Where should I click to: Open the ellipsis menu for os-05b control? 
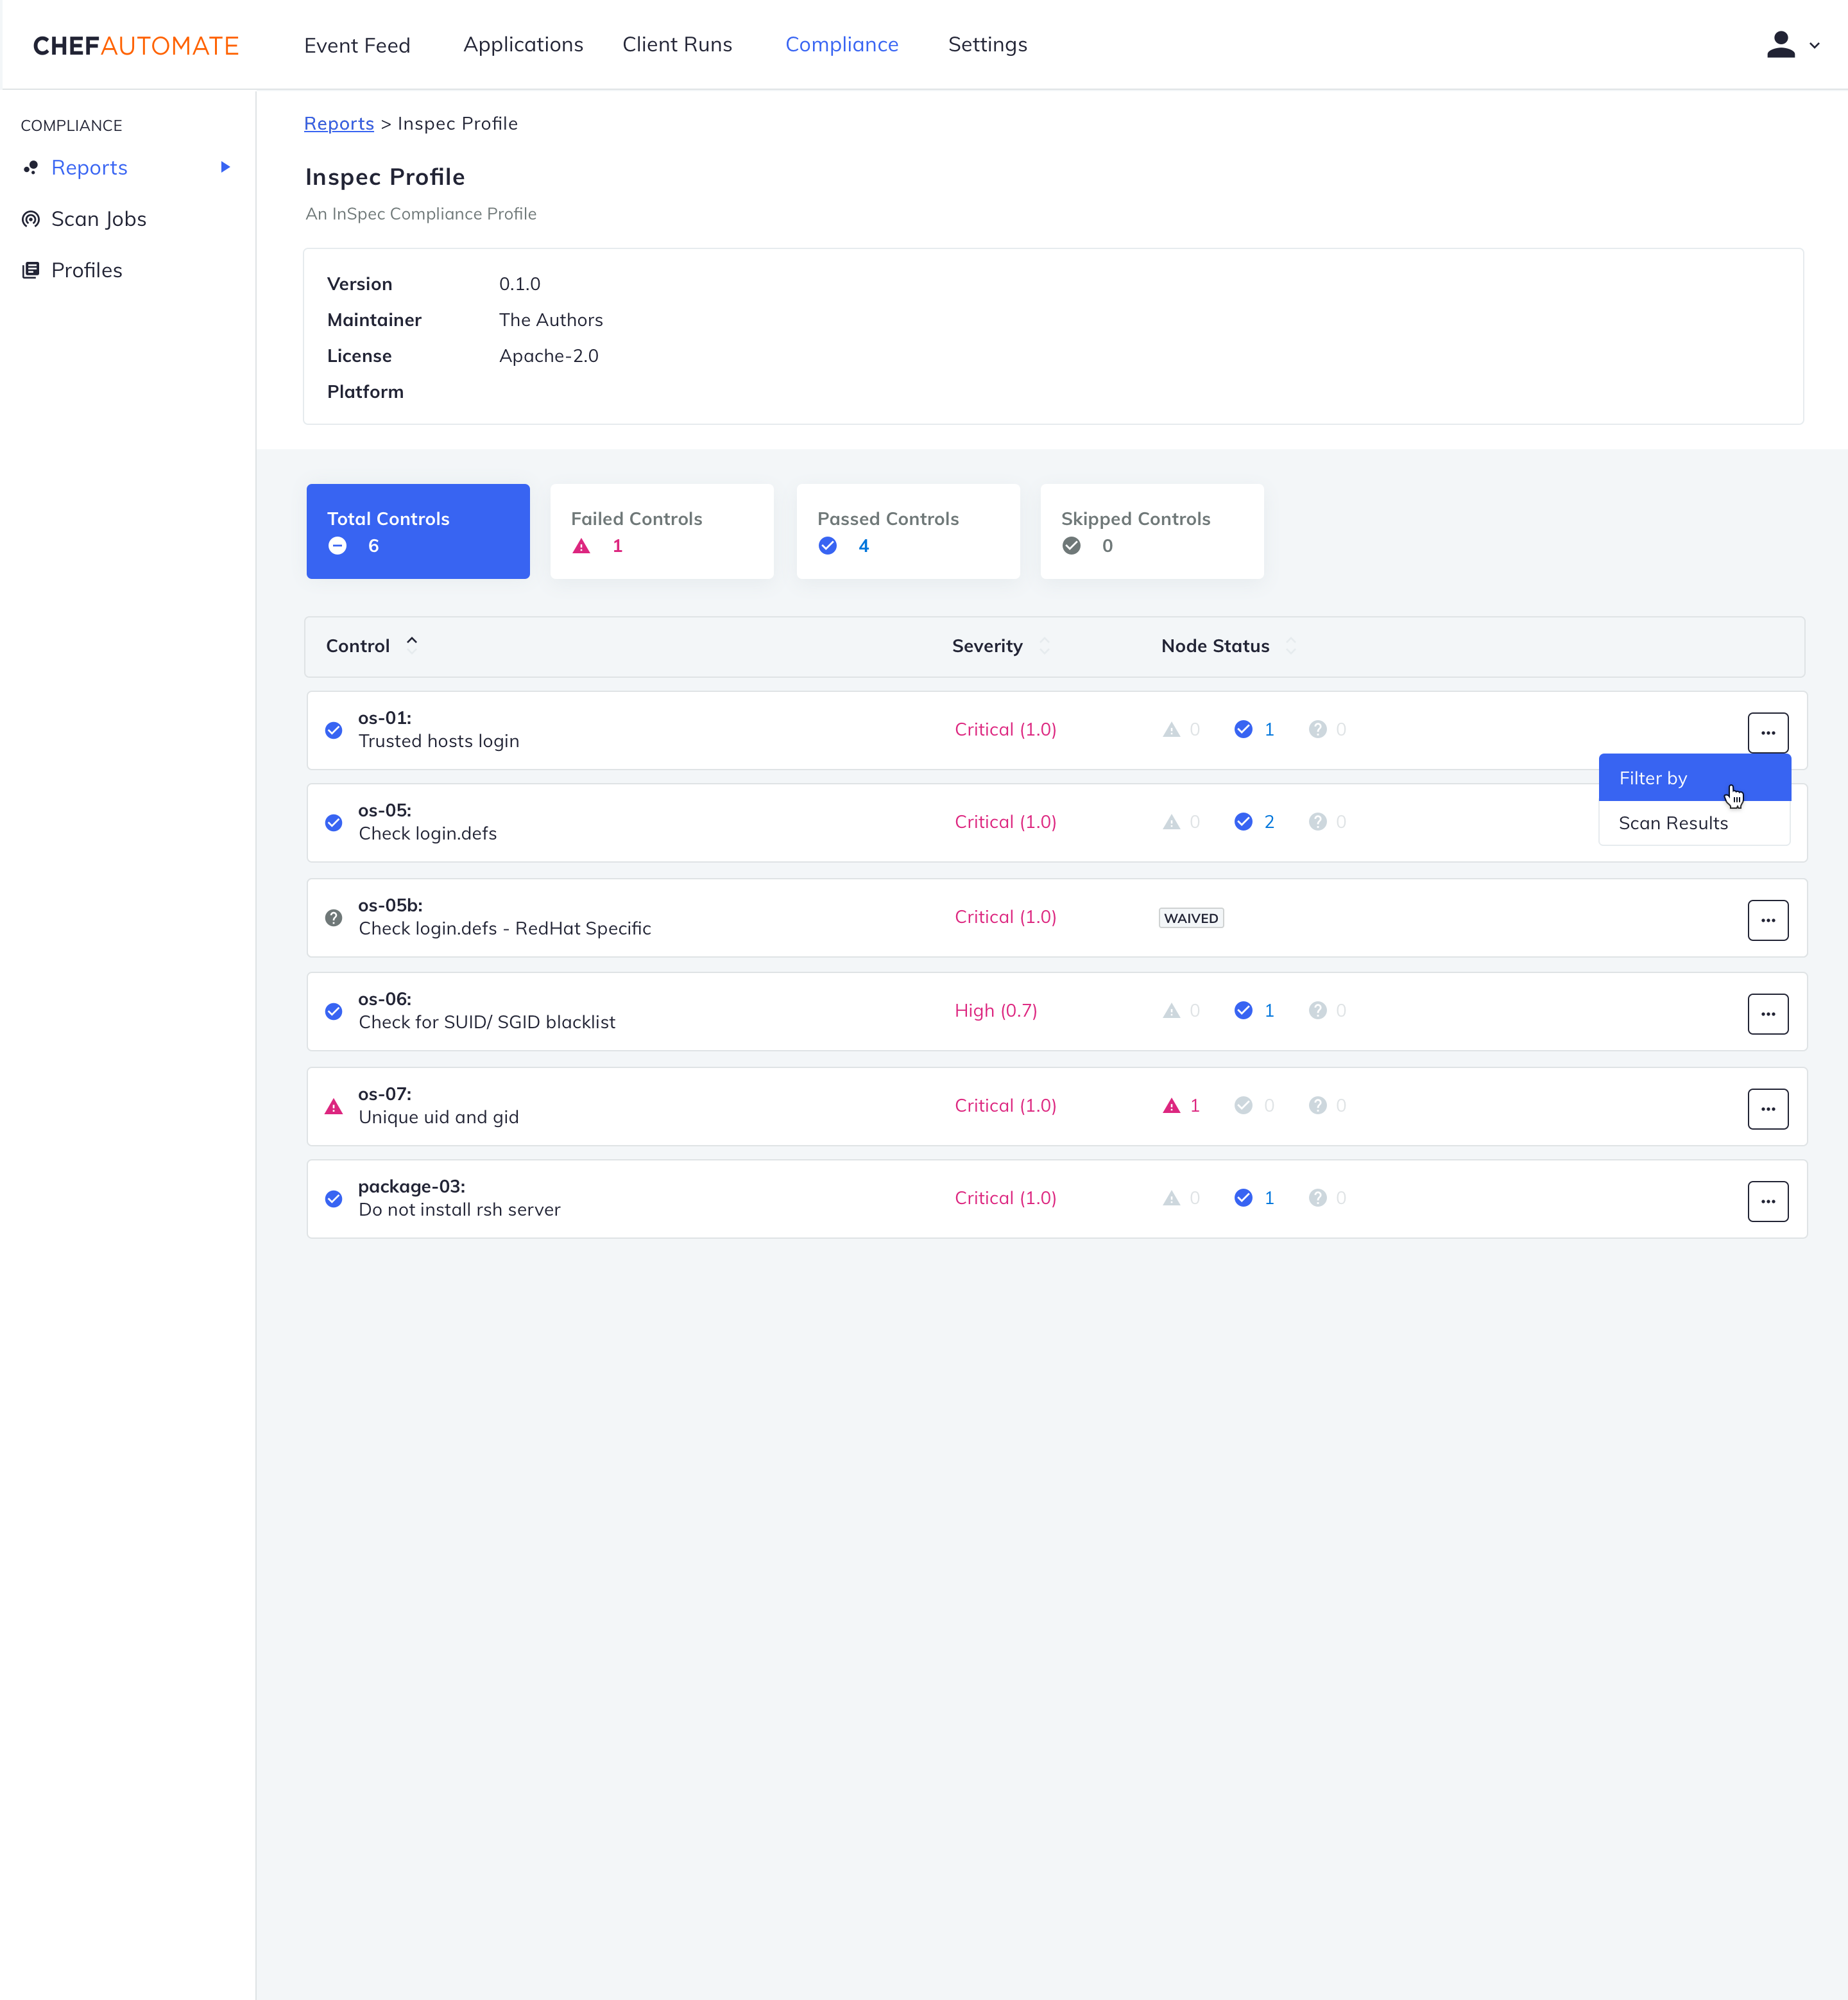(1768, 920)
